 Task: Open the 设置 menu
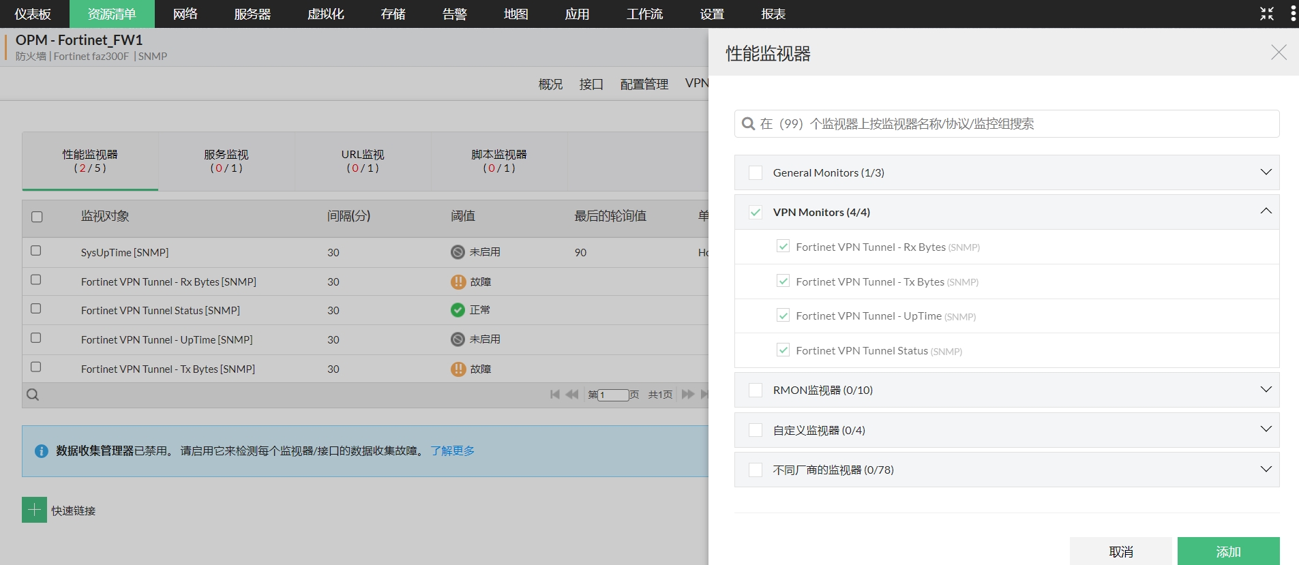tap(712, 14)
